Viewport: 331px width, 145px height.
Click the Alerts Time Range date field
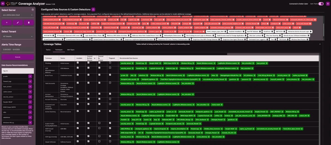18,50
